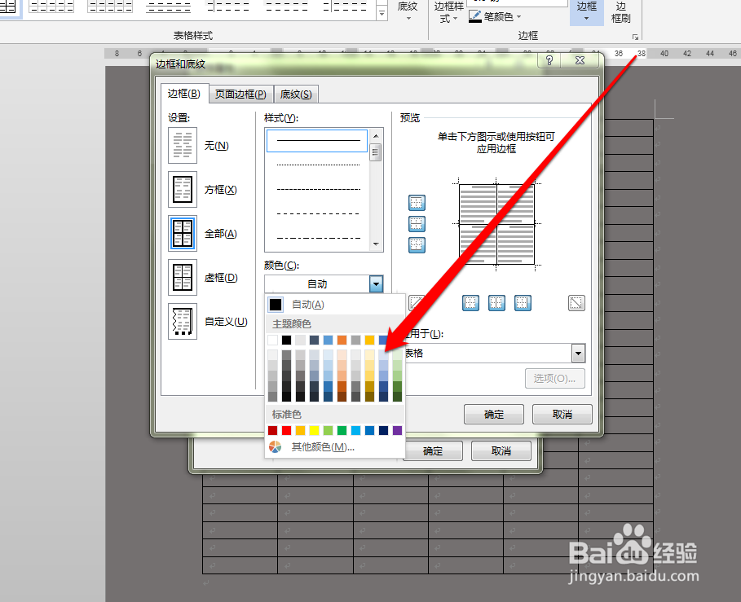Image resolution: width=741 pixels, height=602 pixels.
Task: Pick the white theme color swatch
Action: point(272,340)
